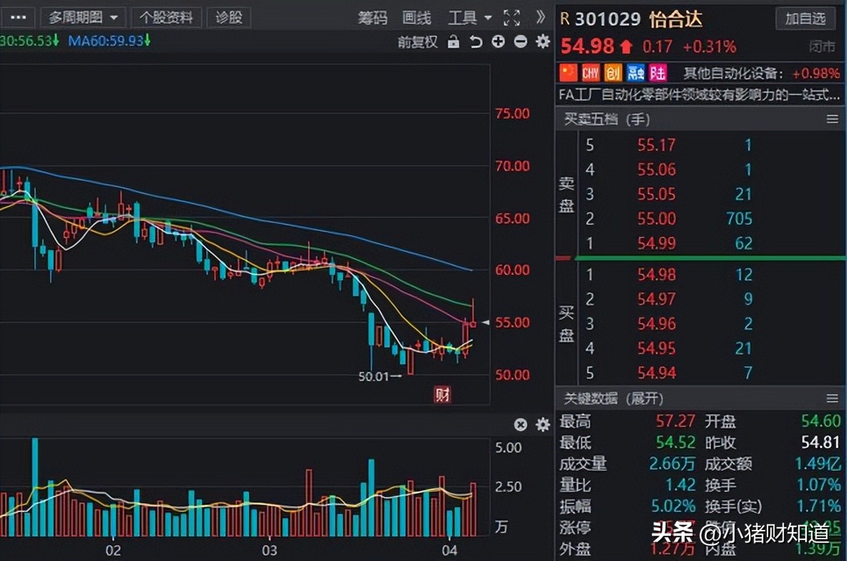Click the 加自选 button
This screenshot has width=847, height=561.
pos(805,19)
